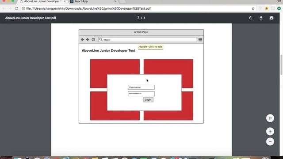Viewport: 283px width, 159px height.
Task: Bookmark this page with the star icon
Action: pos(253,8)
